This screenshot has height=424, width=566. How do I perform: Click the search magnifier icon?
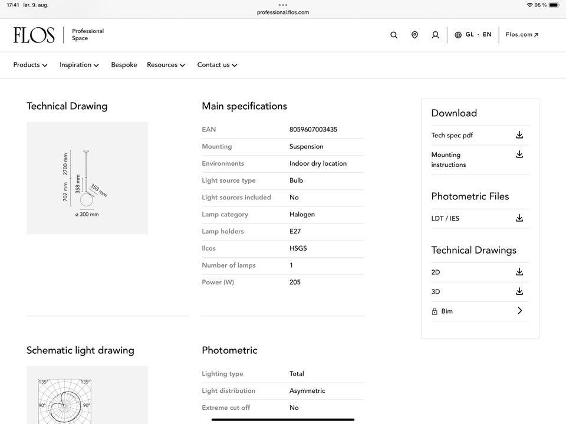point(394,35)
